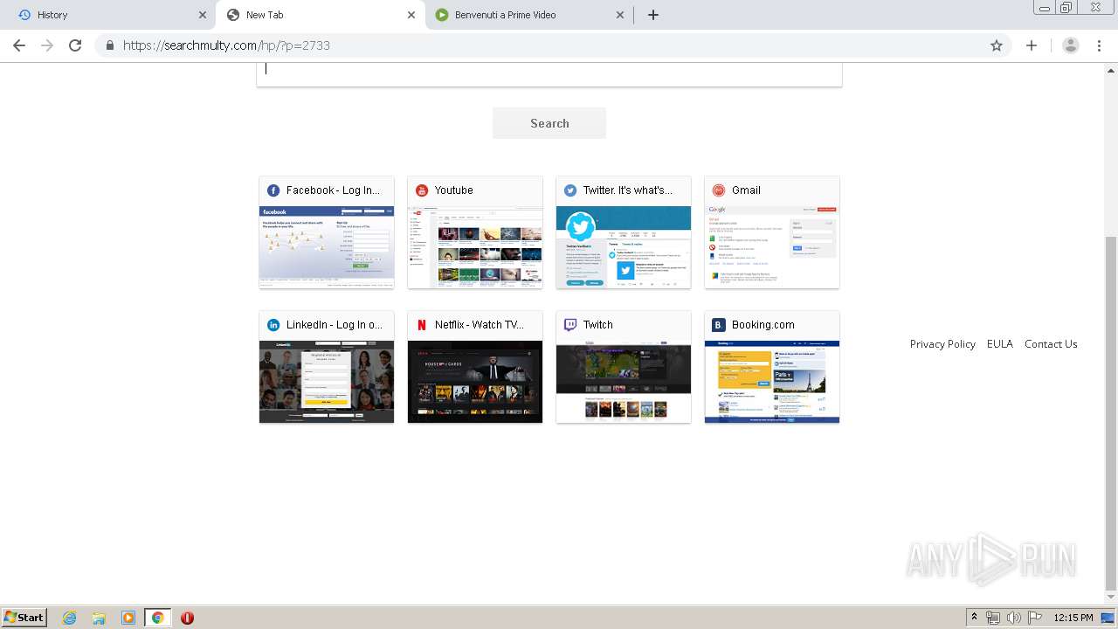Image resolution: width=1118 pixels, height=629 pixels.
Task: Open the network tray icon
Action: (x=993, y=618)
